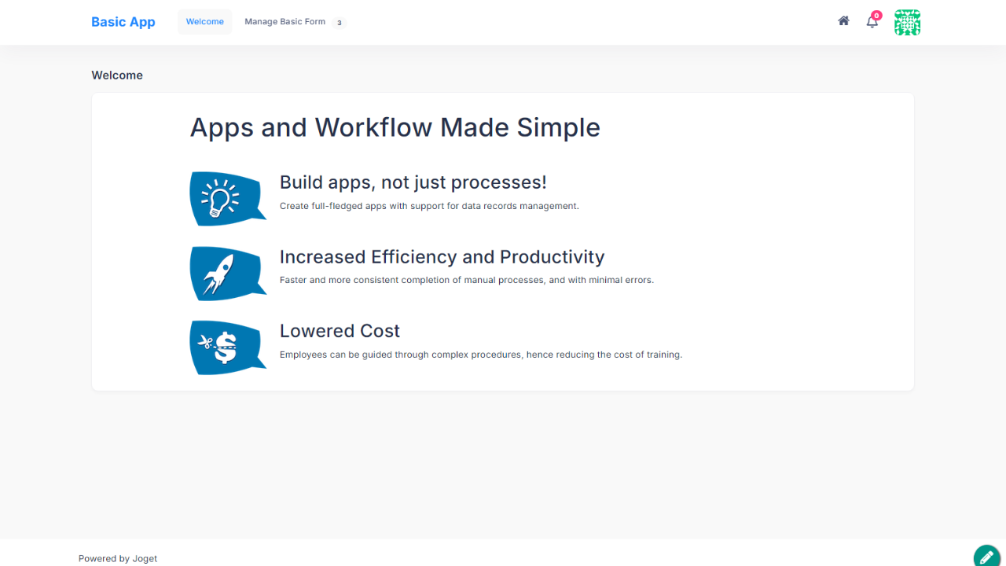This screenshot has height=566, width=1006.
Task: Click the text about reducing training cost
Action: [x=480, y=355]
